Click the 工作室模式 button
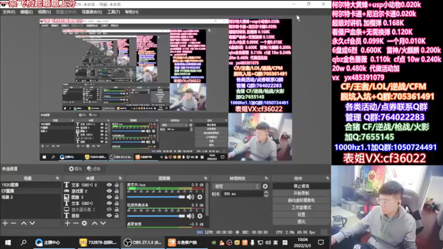This screenshot has width=443, height=249. (x=301, y=207)
